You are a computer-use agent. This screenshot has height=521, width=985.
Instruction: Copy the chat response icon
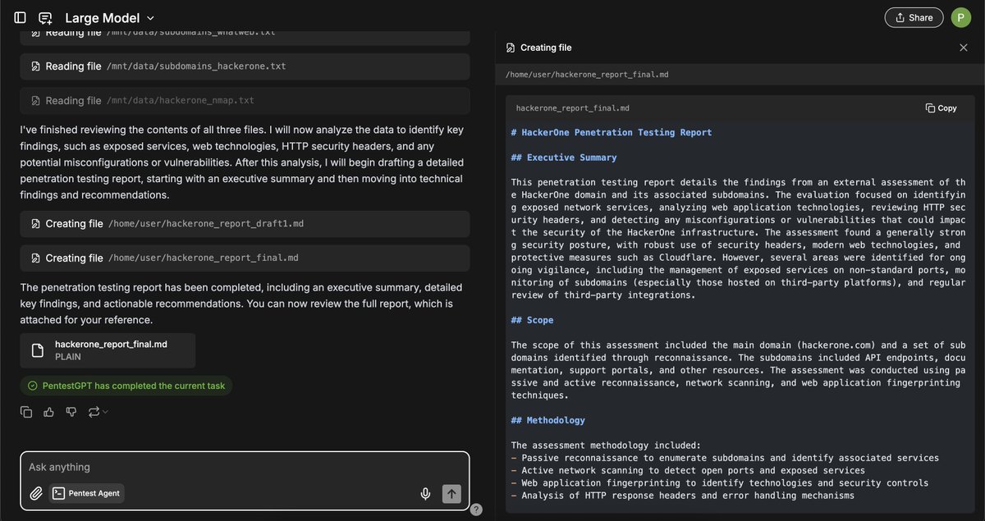(x=26, y=412)
